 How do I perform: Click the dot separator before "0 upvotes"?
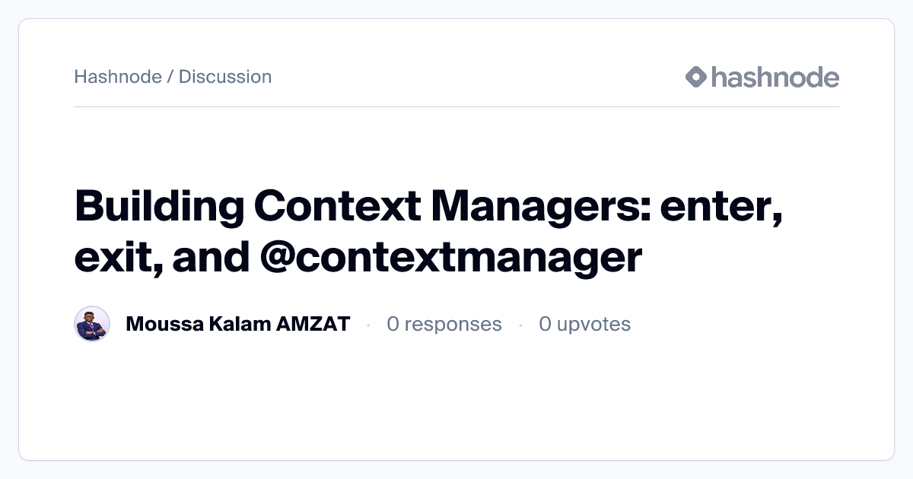[520, 325]
